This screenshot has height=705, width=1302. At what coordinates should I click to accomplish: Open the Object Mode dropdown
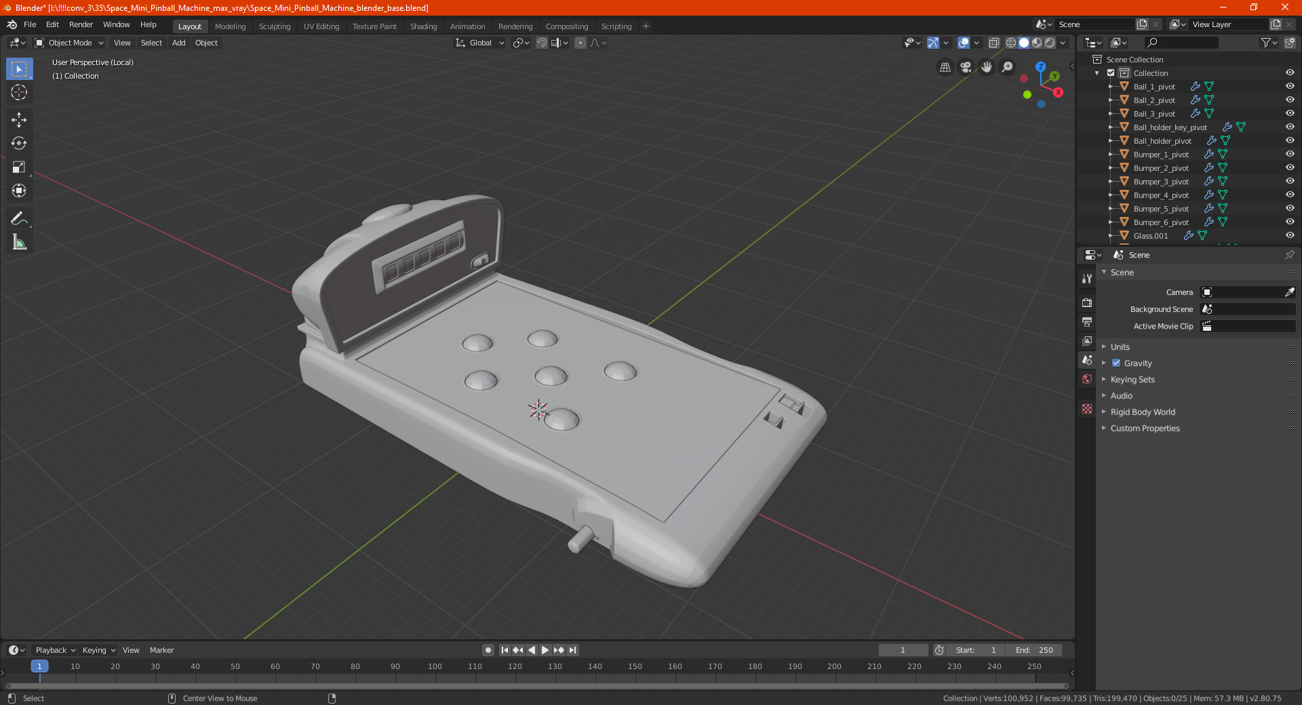[69, 43]
